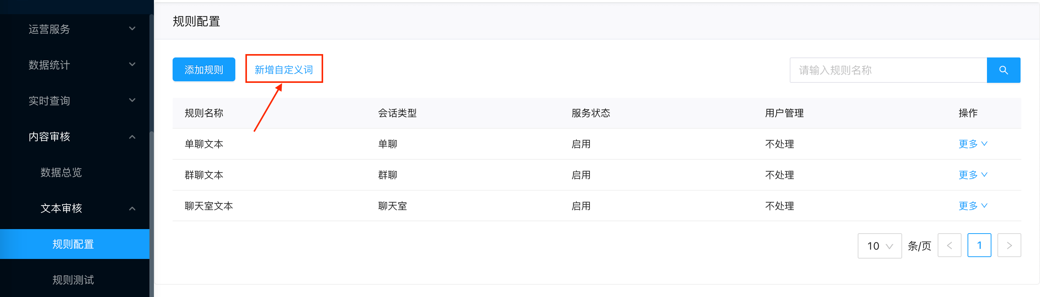
Task: Open 更多 dropdown for 群聊文本 rule
Action: [x=973, y=175]
